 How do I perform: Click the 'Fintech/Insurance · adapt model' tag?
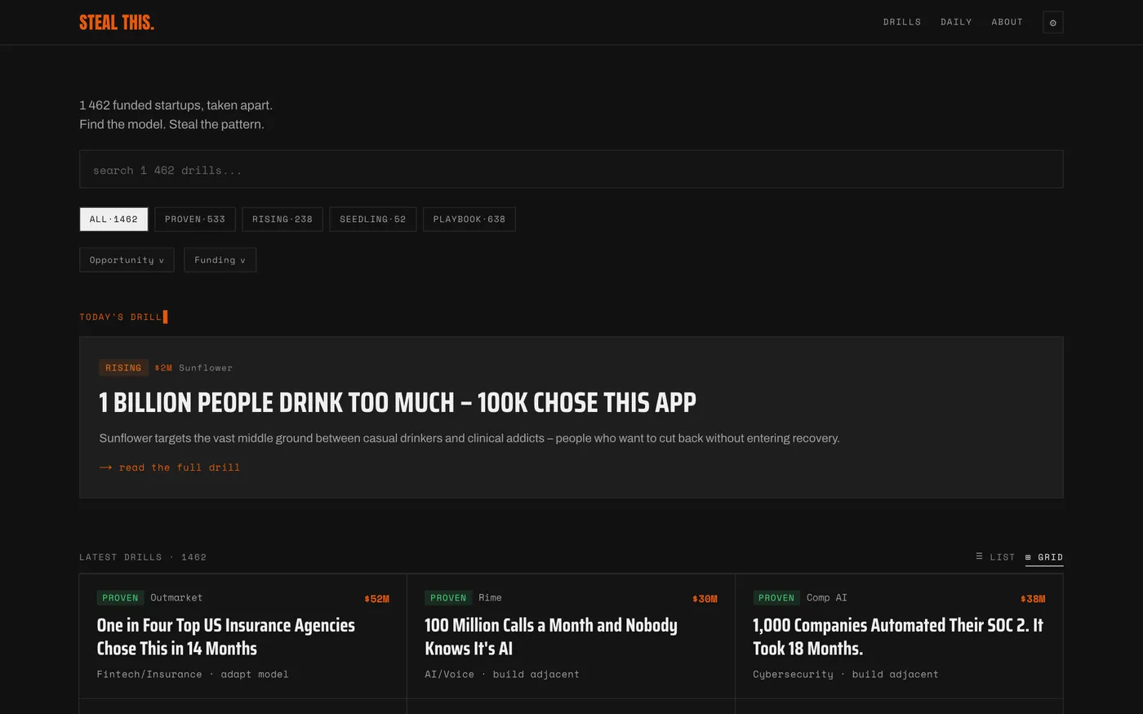click(x=193, y=674)
